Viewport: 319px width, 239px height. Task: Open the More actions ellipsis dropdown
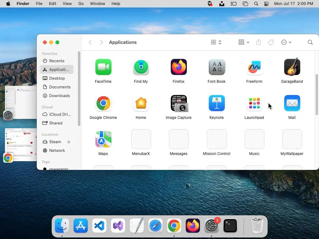click(286, 42)
